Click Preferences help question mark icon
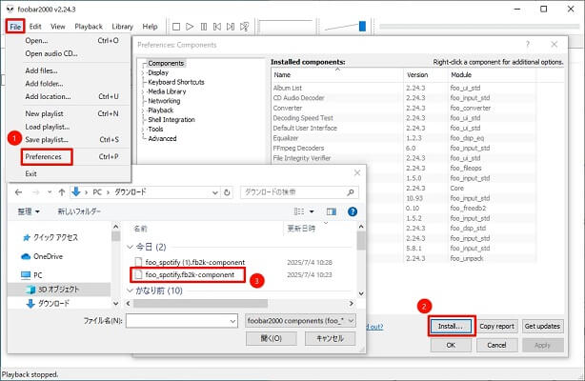The image size is (585, 381). pyautogui.click(x=528, y=45)
